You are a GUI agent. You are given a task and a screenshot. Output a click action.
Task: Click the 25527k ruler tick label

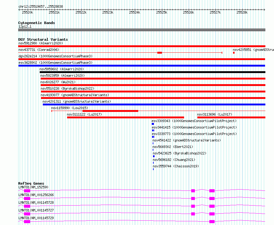pyautogui.click(x=215, y=12)
